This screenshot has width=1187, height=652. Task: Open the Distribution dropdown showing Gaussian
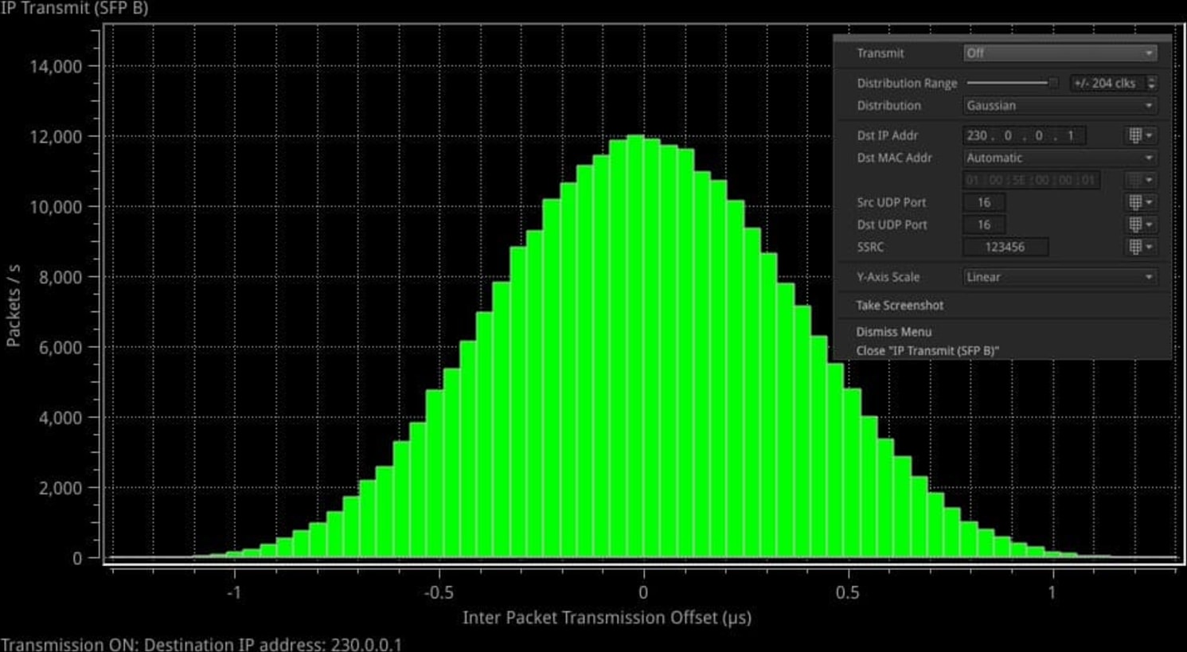tap(1059, 105)
